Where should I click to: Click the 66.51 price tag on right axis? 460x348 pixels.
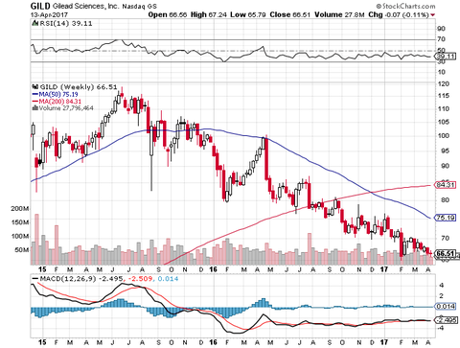coord(446,254)
